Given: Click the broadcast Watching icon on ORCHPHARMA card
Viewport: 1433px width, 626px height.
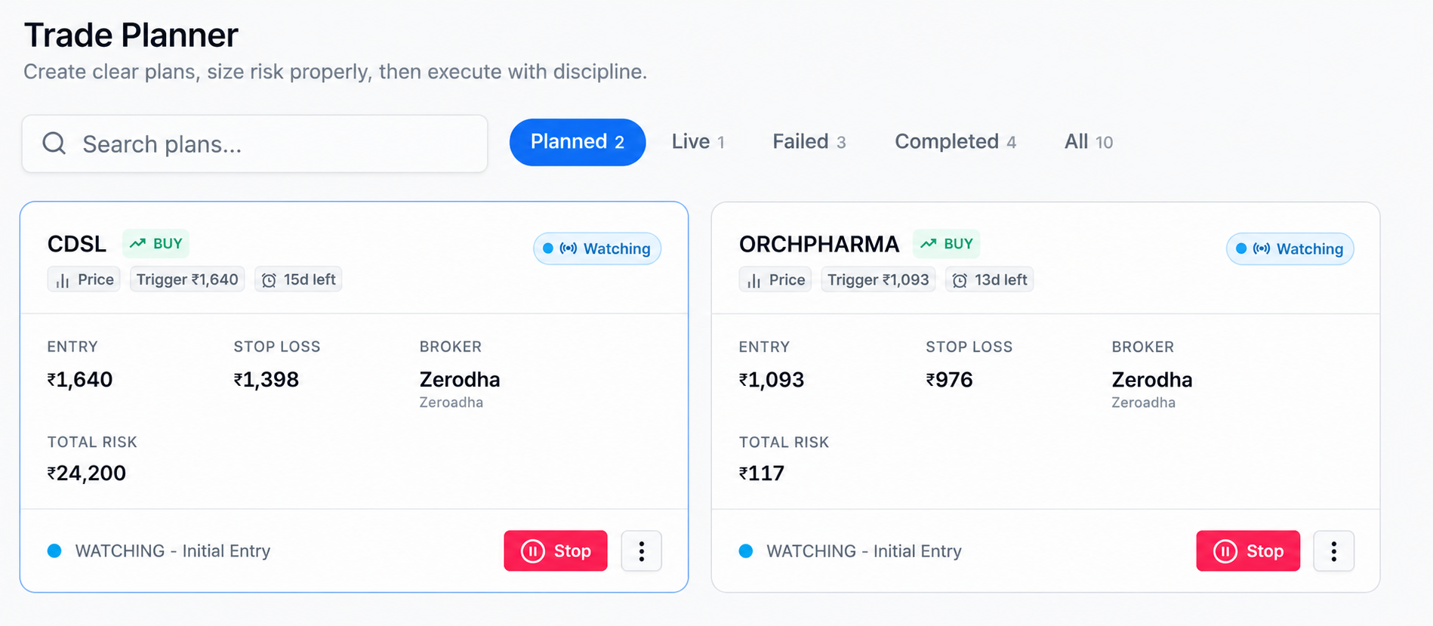Looking at the screenshot, I should coord(1262,248).
